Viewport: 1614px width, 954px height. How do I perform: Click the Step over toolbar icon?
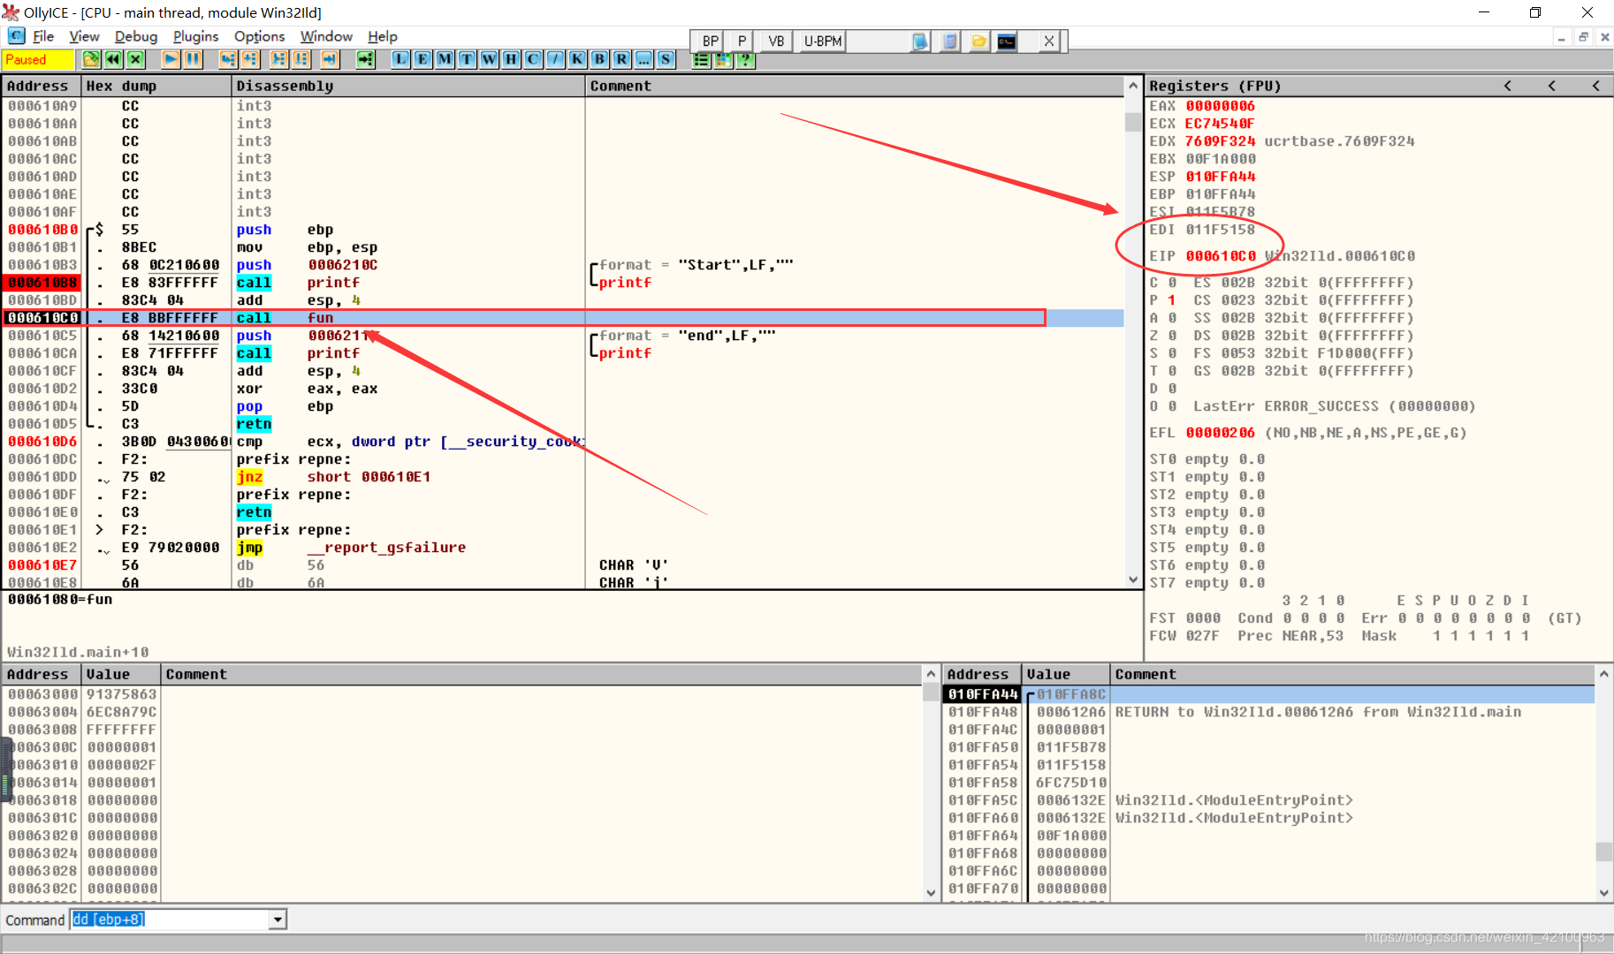tap(250, 59)
